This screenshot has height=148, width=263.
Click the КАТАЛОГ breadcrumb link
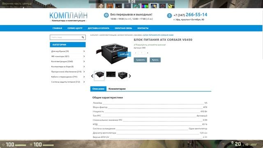[94, 35]
